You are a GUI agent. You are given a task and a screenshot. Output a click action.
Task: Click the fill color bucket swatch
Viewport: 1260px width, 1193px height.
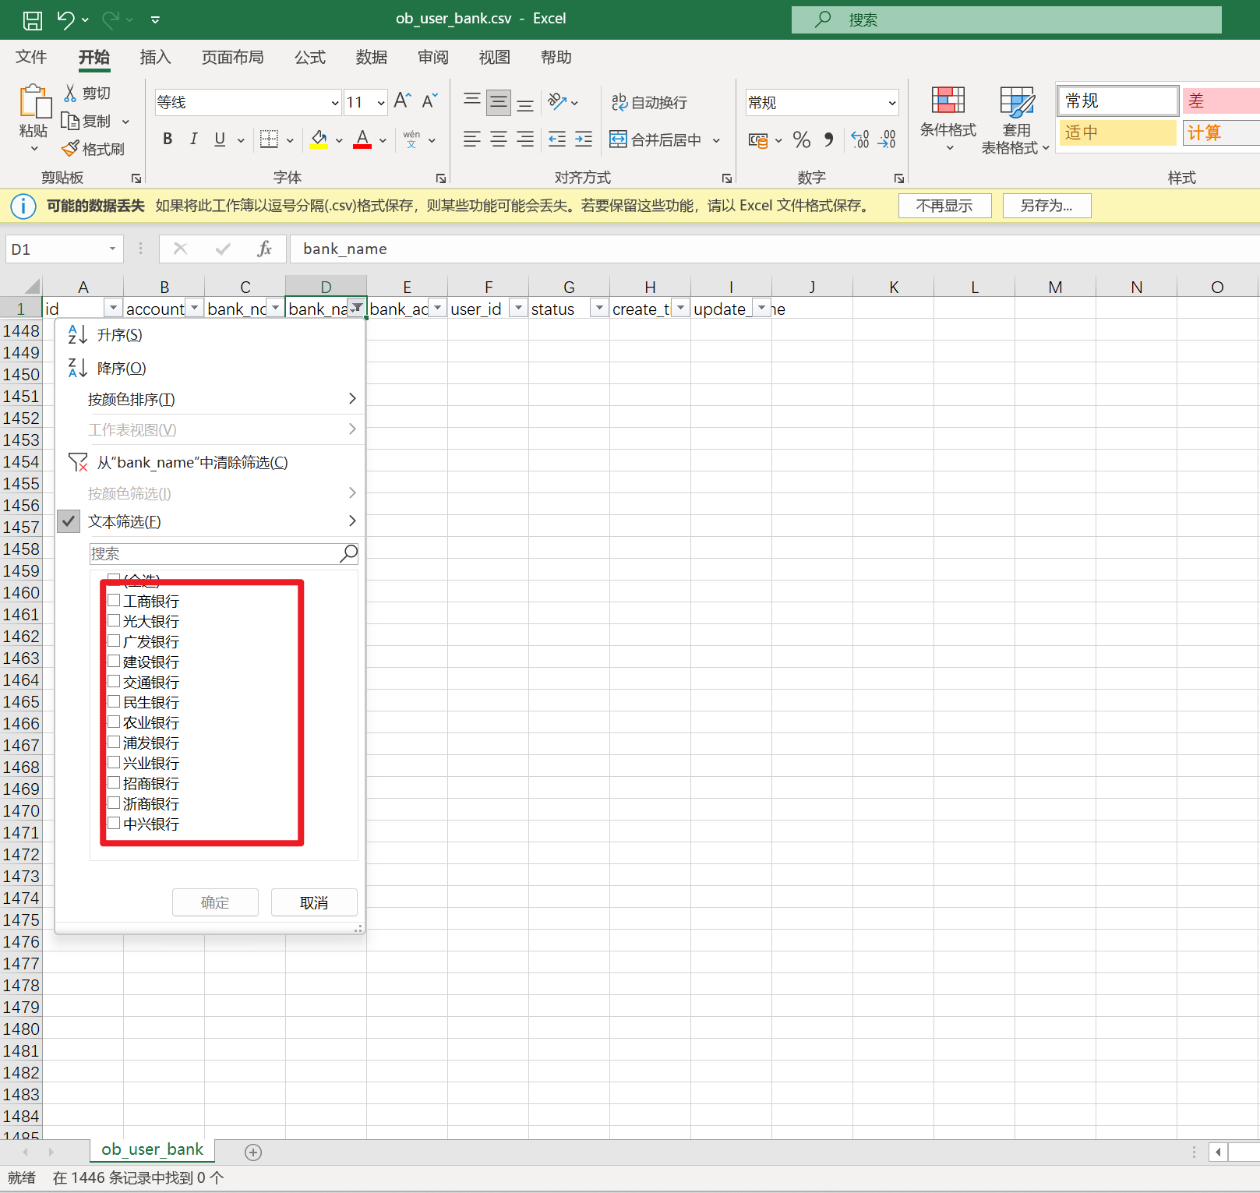(x=319, y=140)
